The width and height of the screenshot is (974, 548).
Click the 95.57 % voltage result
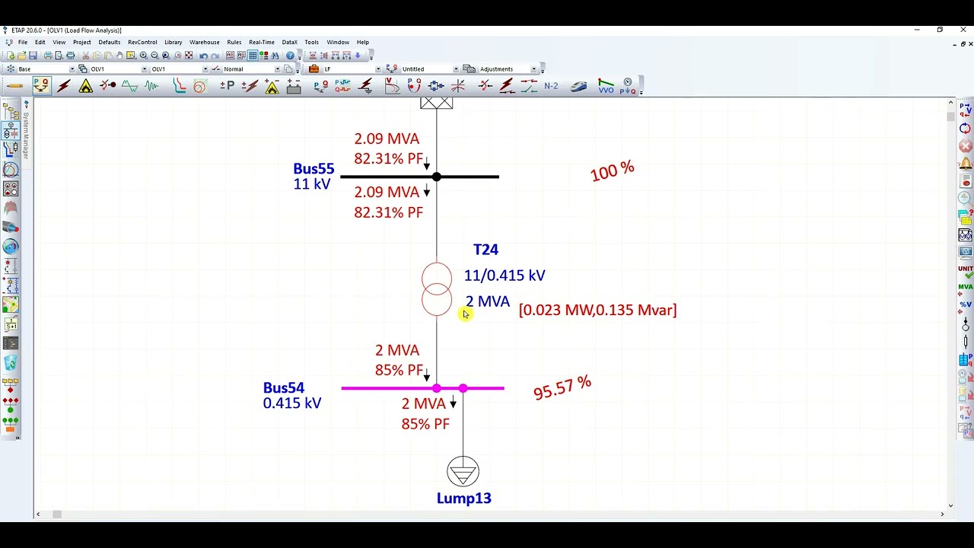562,387
